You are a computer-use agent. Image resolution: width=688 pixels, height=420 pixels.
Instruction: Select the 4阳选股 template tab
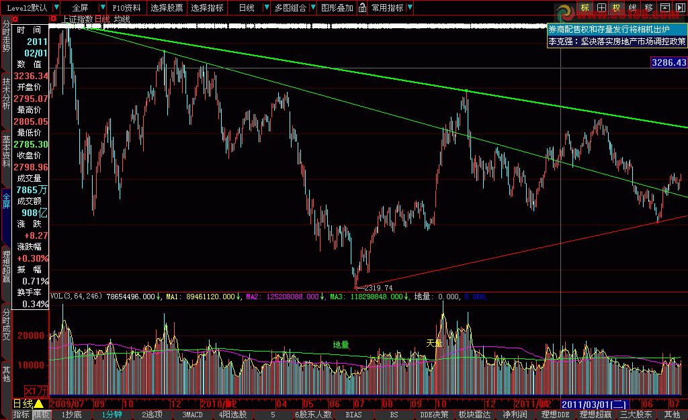click(232, 415)
